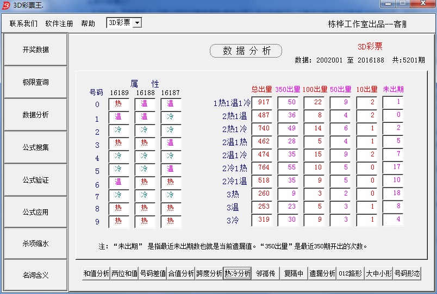Viewport: 437px width, 294px height.
Task: Select 杀项缩水 in the sidebar
Action: pos(35,243)
